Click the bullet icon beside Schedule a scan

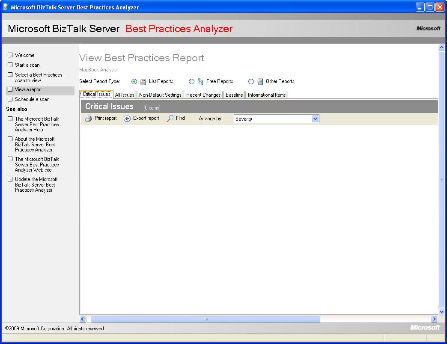coord(10,99)
